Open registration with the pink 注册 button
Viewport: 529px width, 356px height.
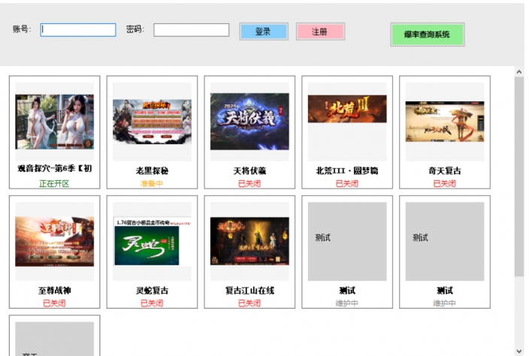pos(320,32)
